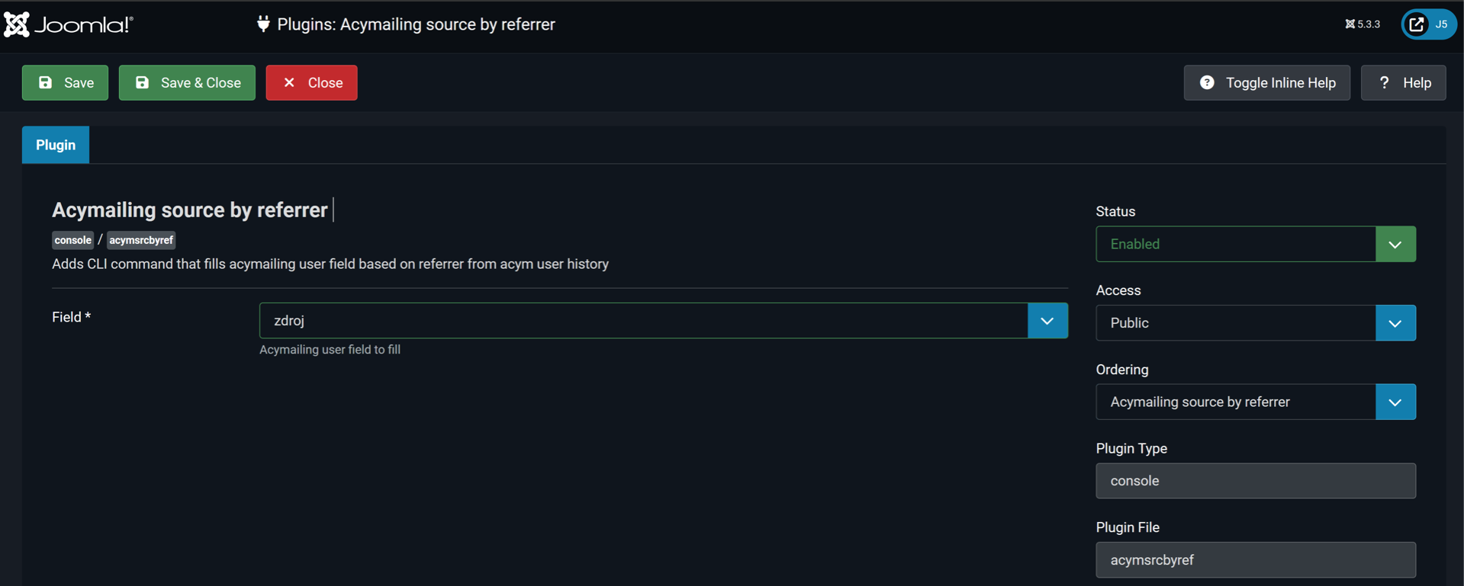The image size is (1464, 586).
Task: Click the plug icon beside page title
Action: click(x=263, y=24)
